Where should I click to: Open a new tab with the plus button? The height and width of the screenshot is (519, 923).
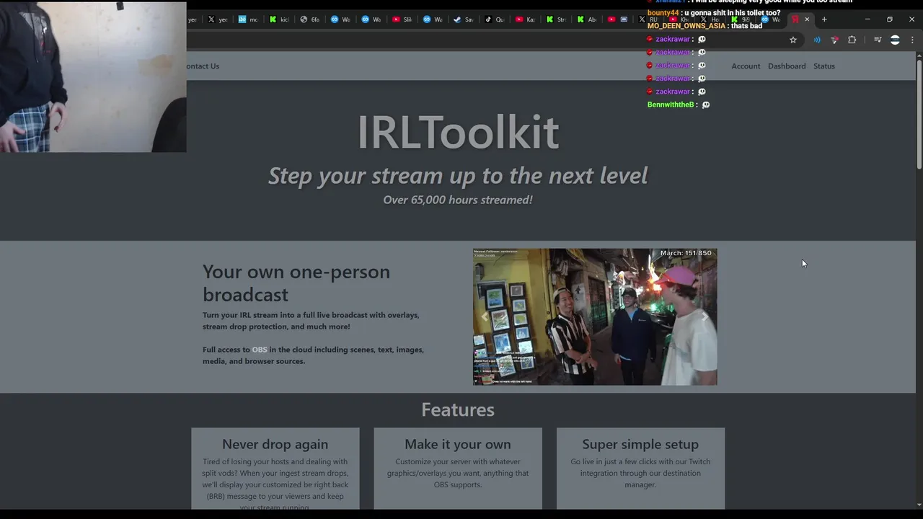coord(824,19)
